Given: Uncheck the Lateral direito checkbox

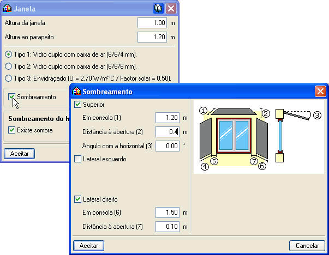Looking at the screenshot, I should coord(77,199).
